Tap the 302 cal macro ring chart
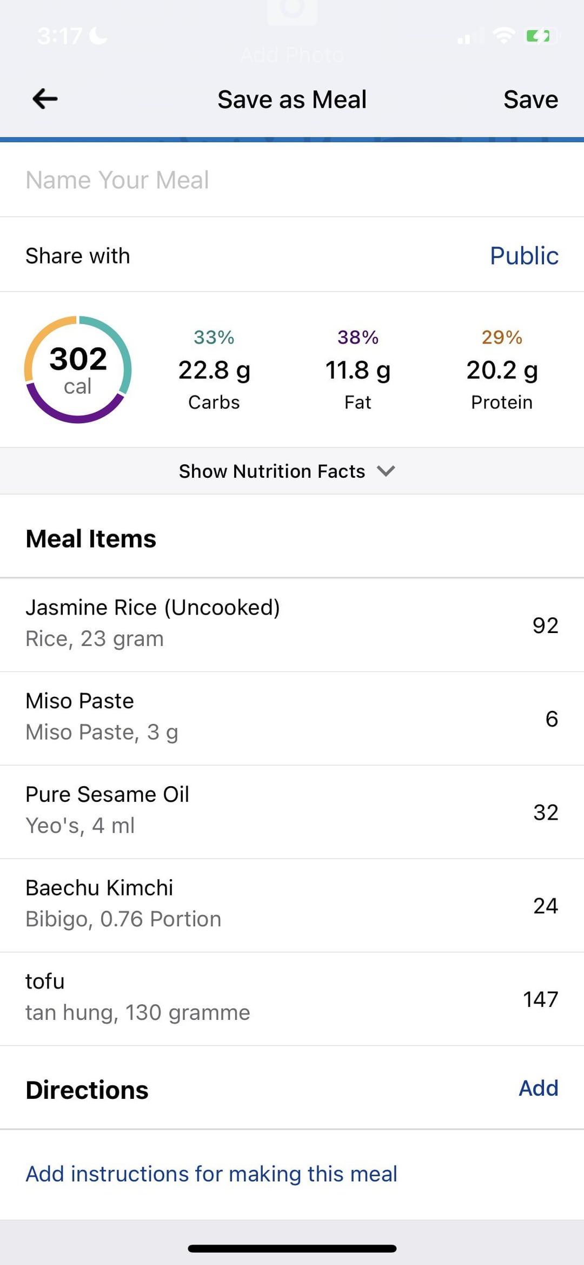The height and width of the screenshot is (1265, 584). pyautogui.click(x=78, y=370)
